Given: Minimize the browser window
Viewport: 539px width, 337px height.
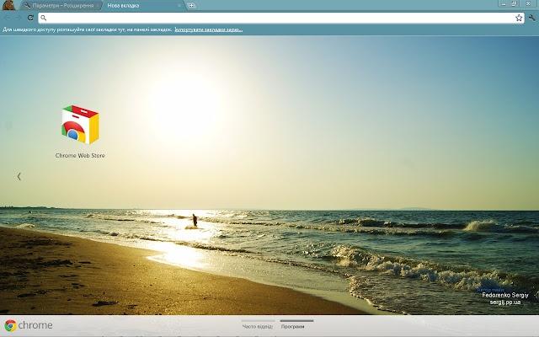Looking at the screenshot, I should click(x=504, y=3).
